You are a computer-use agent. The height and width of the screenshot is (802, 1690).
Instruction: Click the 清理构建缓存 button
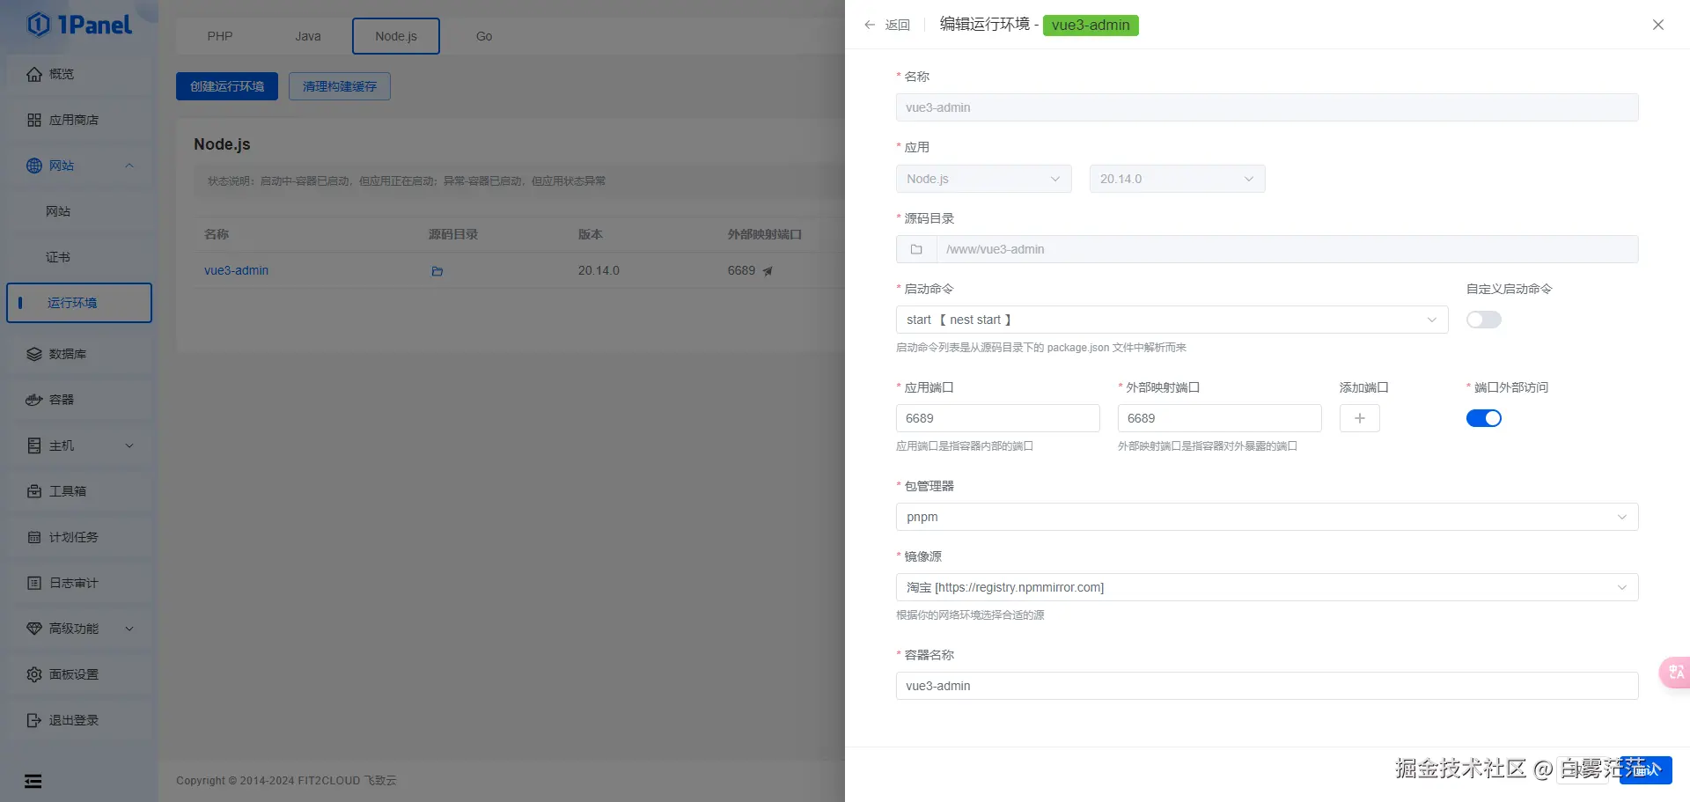[x=340, y=86]
